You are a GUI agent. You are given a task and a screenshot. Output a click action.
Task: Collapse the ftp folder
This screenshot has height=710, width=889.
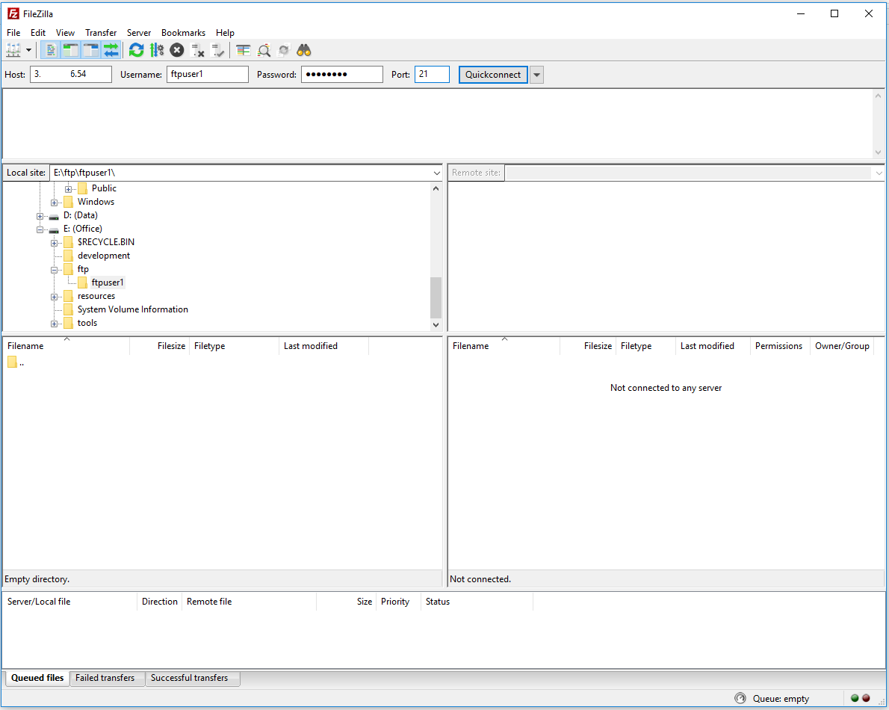coord(54,270)
